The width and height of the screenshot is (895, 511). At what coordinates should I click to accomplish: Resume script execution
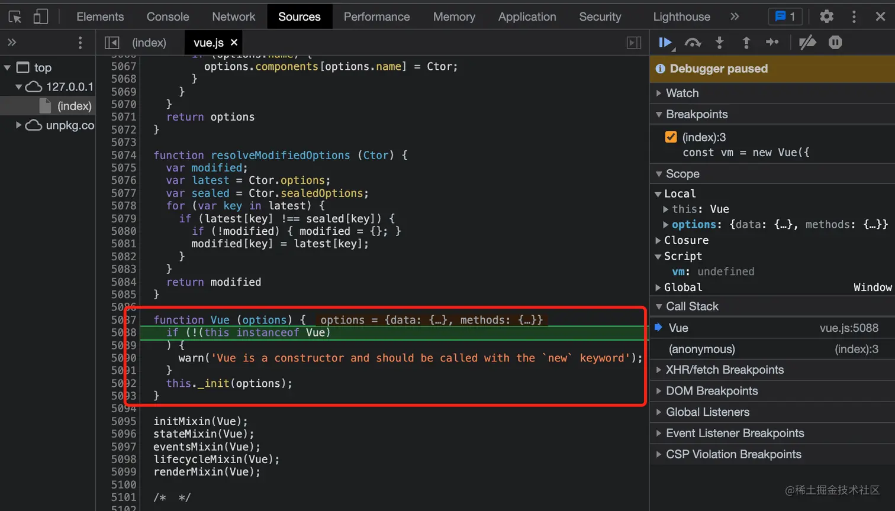(x=665, y=43)
